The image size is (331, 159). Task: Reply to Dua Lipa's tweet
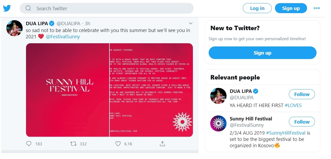[29, 144]
